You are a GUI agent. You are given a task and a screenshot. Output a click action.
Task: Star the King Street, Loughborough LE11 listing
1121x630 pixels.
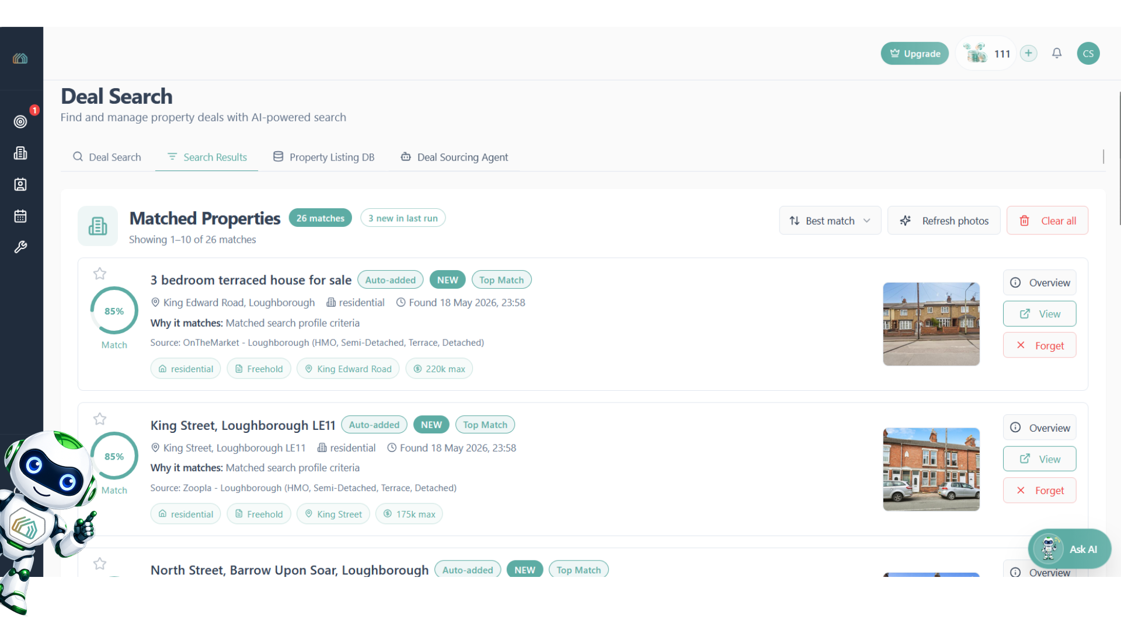[100, 419]
